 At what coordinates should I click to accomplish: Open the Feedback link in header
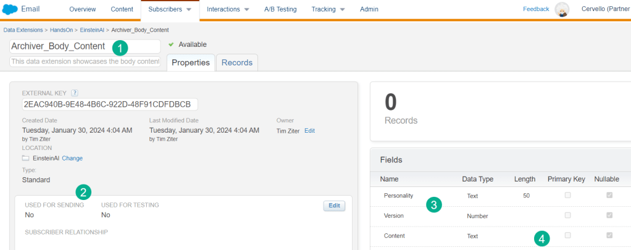point(535,9)
